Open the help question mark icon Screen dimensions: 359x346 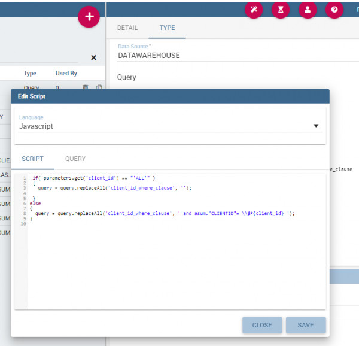pyautogui.click(x=334, y=10)
